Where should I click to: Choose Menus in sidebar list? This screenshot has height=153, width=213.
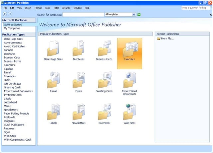[8, 106]
